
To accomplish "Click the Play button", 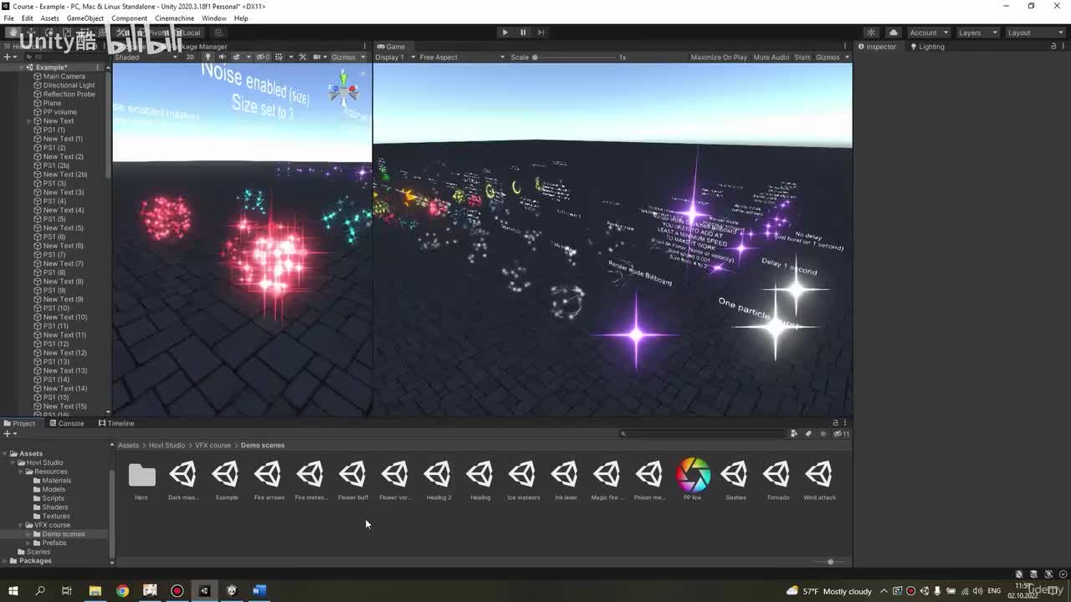I will pyautogui.click(x=505, y=33).
